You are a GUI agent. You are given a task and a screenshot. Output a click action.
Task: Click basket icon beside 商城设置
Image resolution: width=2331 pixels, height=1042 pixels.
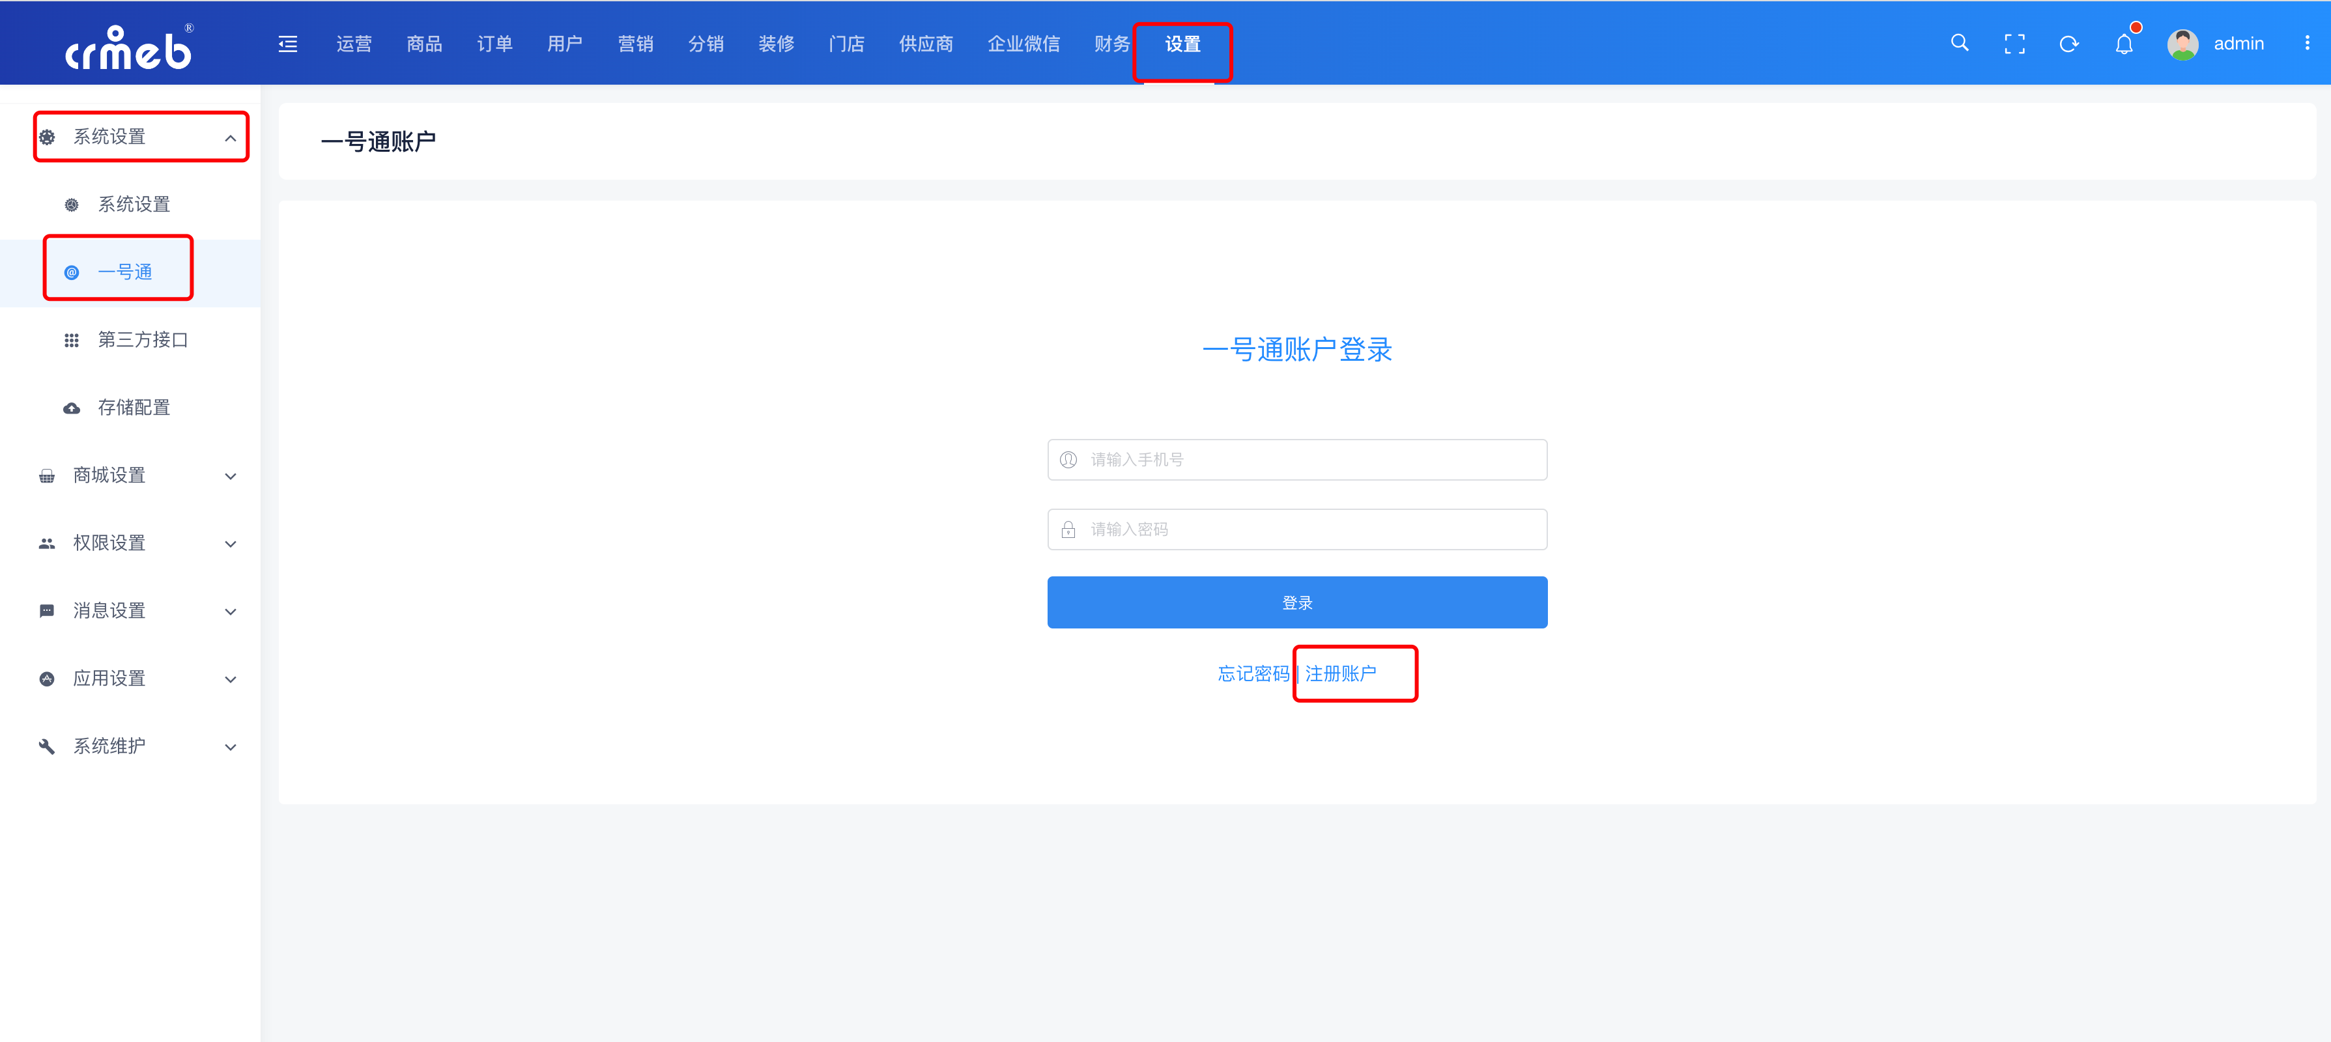click(x=47, y=477)
